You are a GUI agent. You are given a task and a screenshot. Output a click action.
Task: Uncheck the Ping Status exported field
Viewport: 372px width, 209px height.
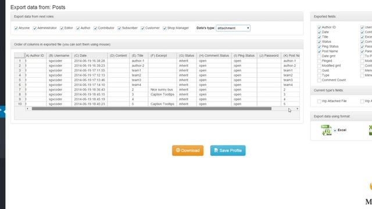tap(319, 46)
